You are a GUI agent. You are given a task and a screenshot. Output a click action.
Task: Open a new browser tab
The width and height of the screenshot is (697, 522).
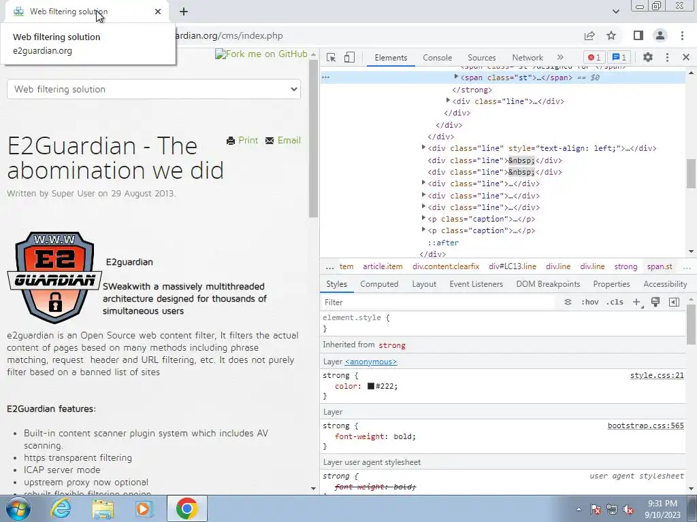tap(184, 12)
